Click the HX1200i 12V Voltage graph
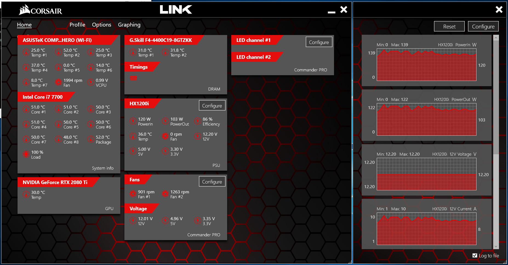Image resolution: width=508 pixels, height=265 pixels. point(427,174)
